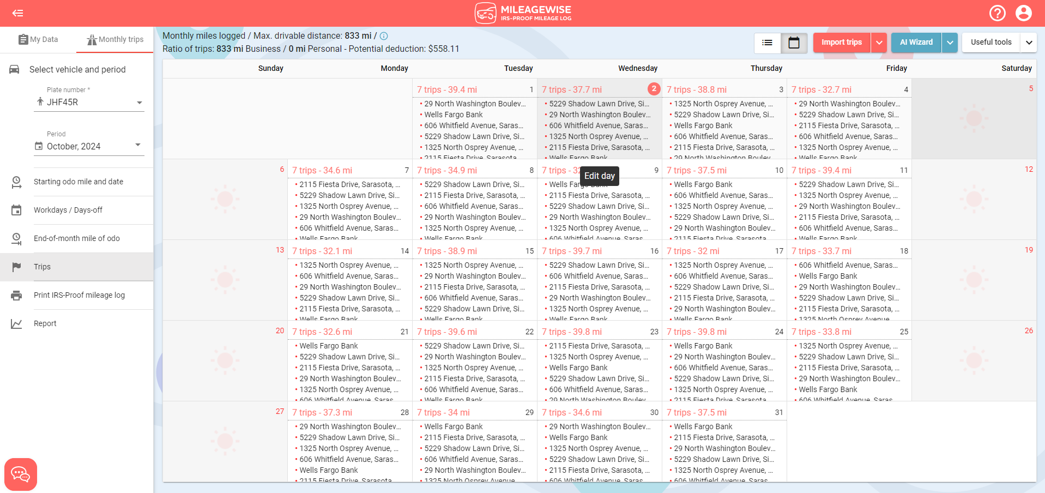Open the Report chart icon
This screenshot has height=493, width=1045.
tap(17, 323)
